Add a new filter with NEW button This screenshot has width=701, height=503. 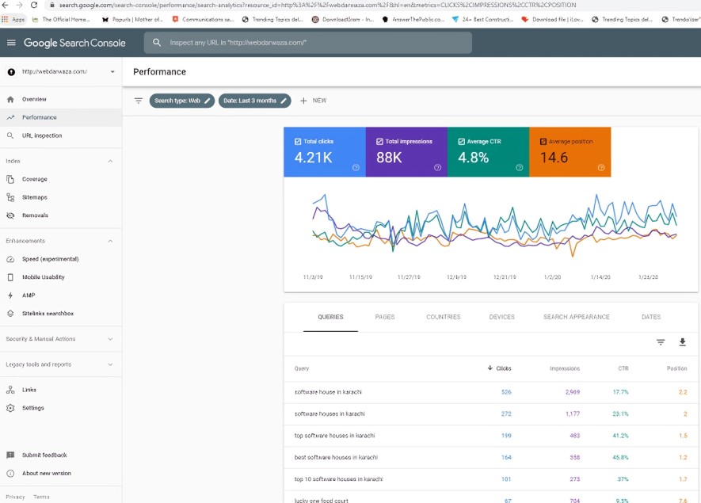tap(313, 101)
